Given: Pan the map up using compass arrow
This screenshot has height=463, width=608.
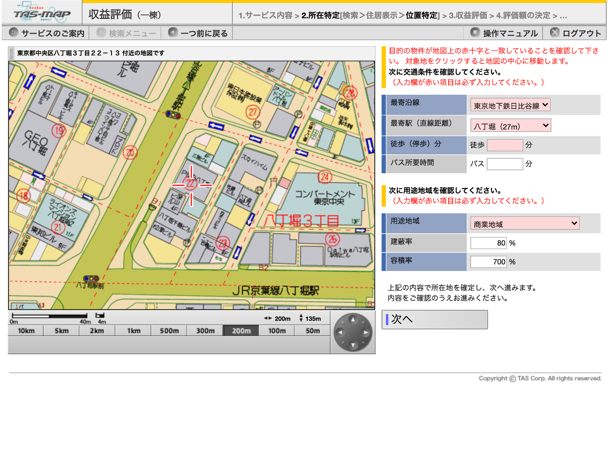Looking at the screenshot, I should 352,320.
